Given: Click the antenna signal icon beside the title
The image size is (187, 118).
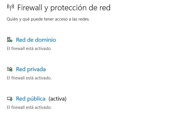Looking at the screenshot, I should [10, 7].
